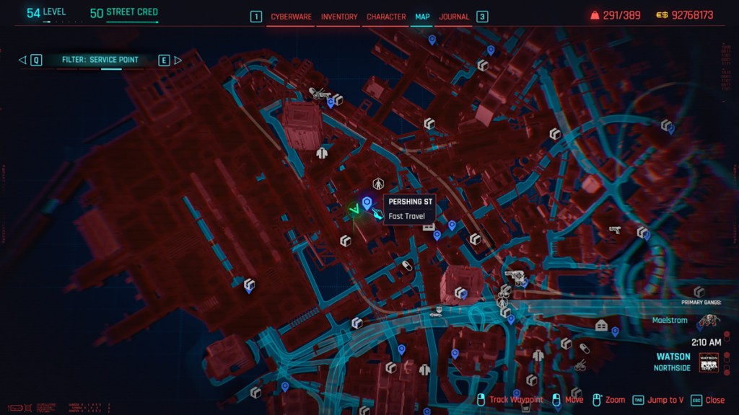Click the vehicle car icon on the highway
Screen dimensions: 739x415
tap(435, 313)
